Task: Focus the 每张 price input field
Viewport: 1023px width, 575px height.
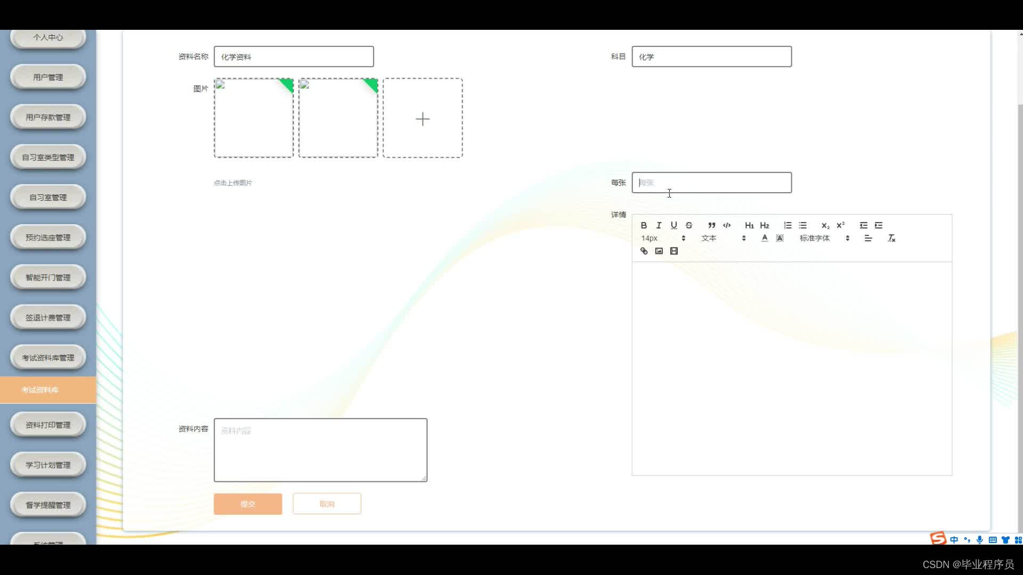Action: (711, 183)
